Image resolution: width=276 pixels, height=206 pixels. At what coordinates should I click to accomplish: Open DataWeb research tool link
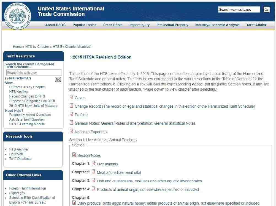click(16, 154)
